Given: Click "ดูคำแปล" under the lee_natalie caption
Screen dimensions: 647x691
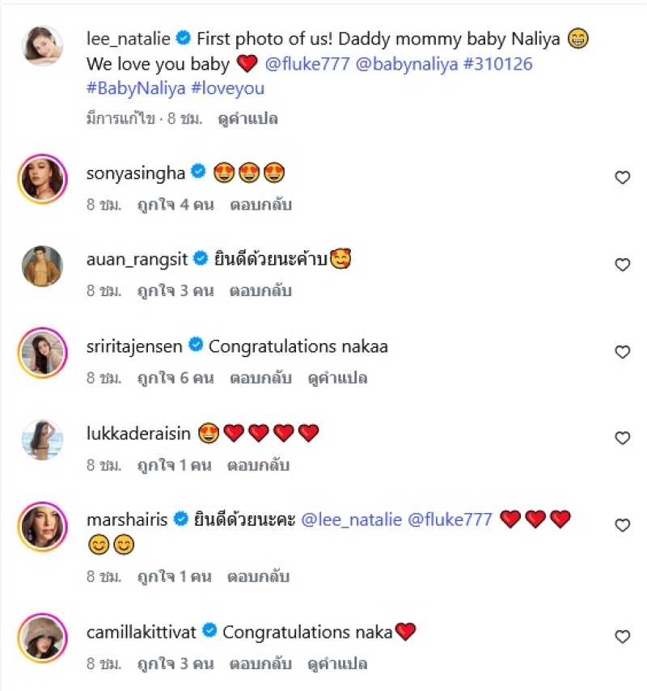Looking at the screenshot, I should point(247,119).
